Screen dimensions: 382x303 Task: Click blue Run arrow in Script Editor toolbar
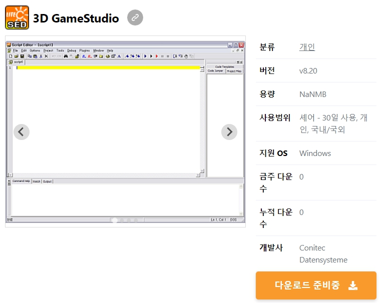(x=145, y=56)
